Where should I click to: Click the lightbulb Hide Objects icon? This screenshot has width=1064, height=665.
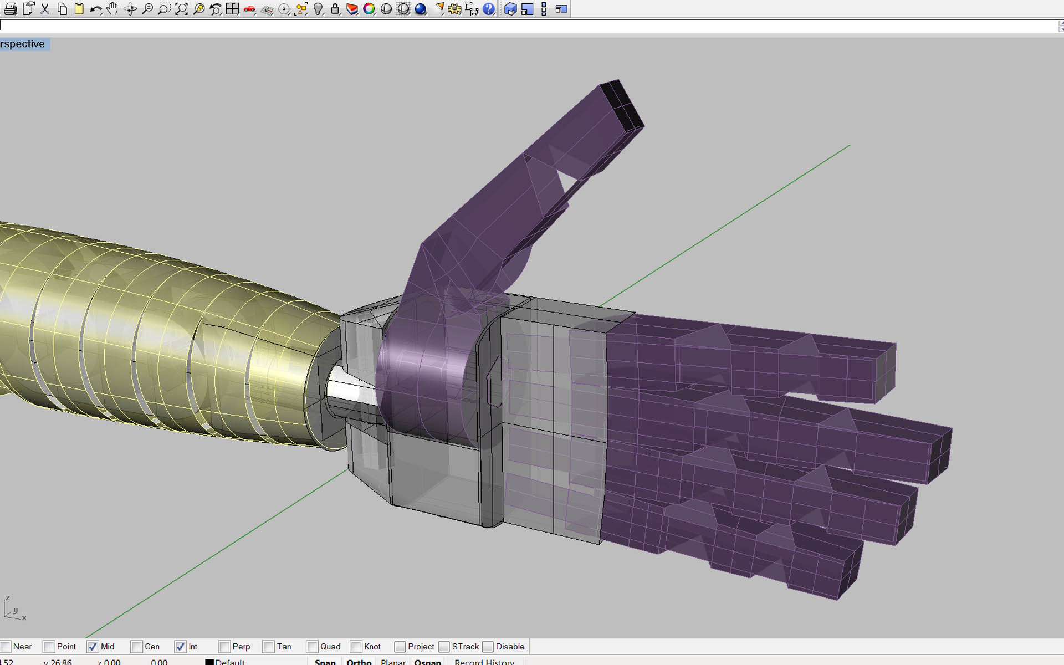318,9
